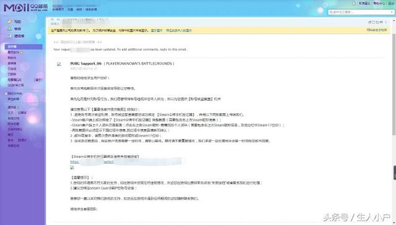Open the QQ邮件订阅 subscription folder
This screenshot has width=396, height=225.
(15, 85)
